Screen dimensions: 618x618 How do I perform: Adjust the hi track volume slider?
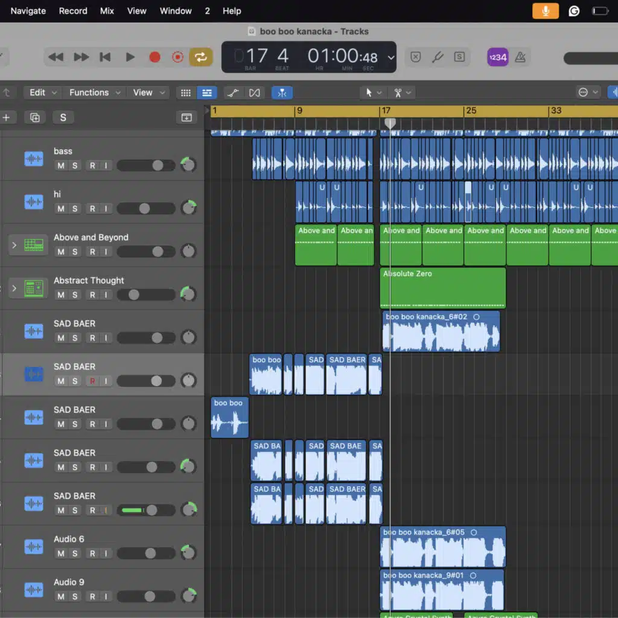coord(146,208)
